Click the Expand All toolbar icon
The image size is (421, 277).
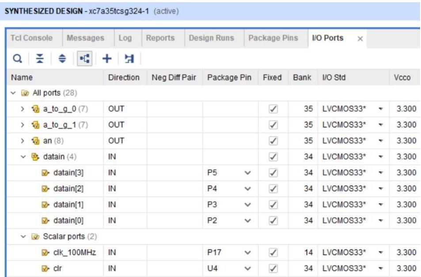click(62, 59)
